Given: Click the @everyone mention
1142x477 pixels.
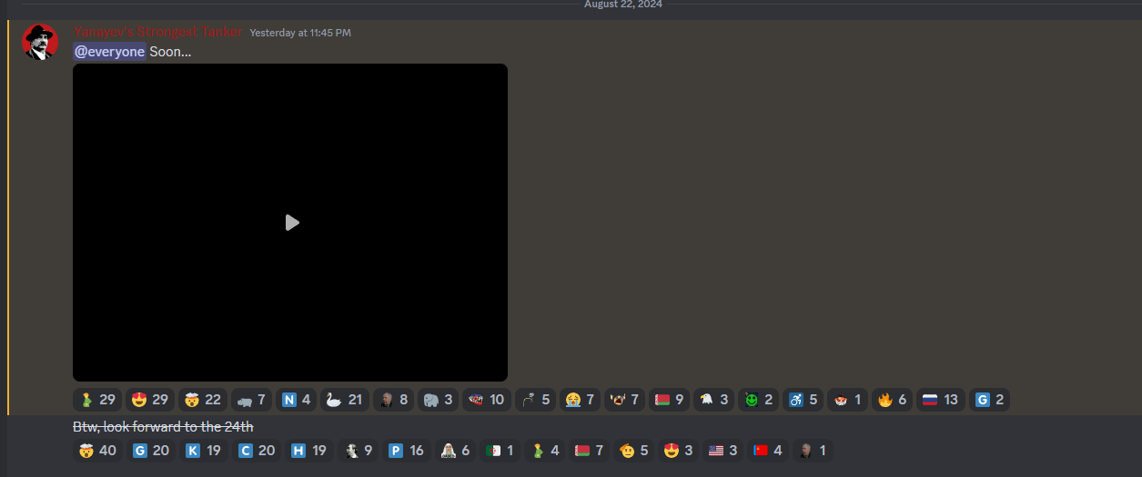Looking at the screenshot, I should tap(109, 52).
